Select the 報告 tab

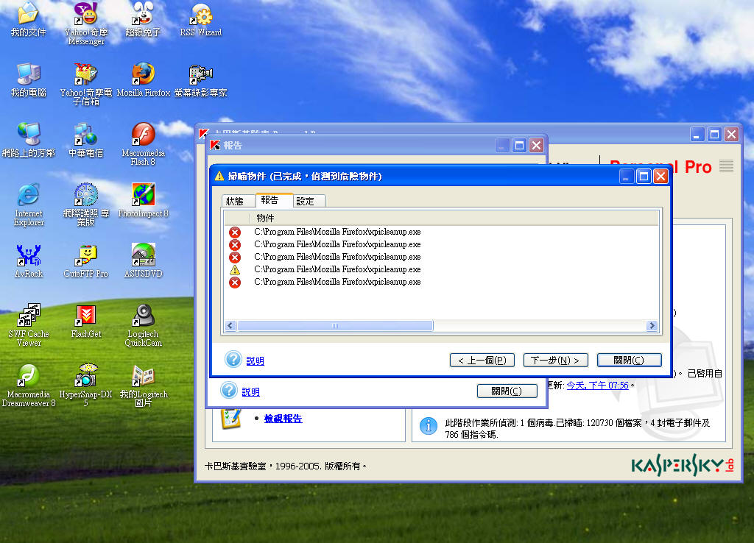click(270, 200)
